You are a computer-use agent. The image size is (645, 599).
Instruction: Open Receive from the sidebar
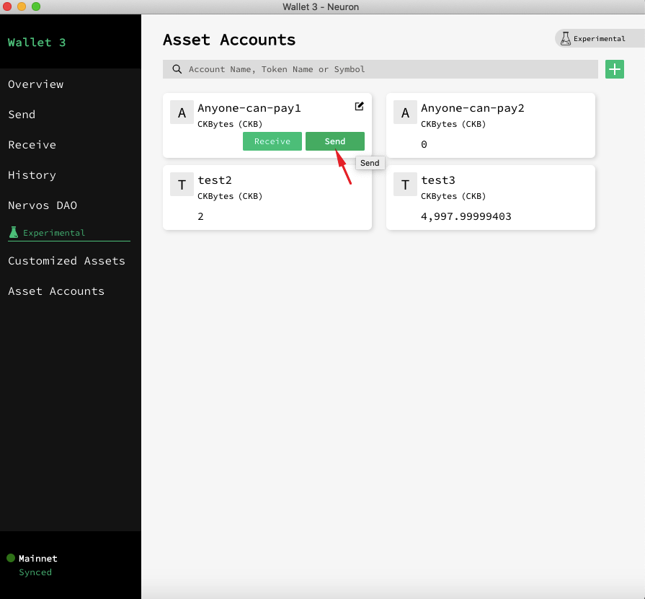(32, 145)
